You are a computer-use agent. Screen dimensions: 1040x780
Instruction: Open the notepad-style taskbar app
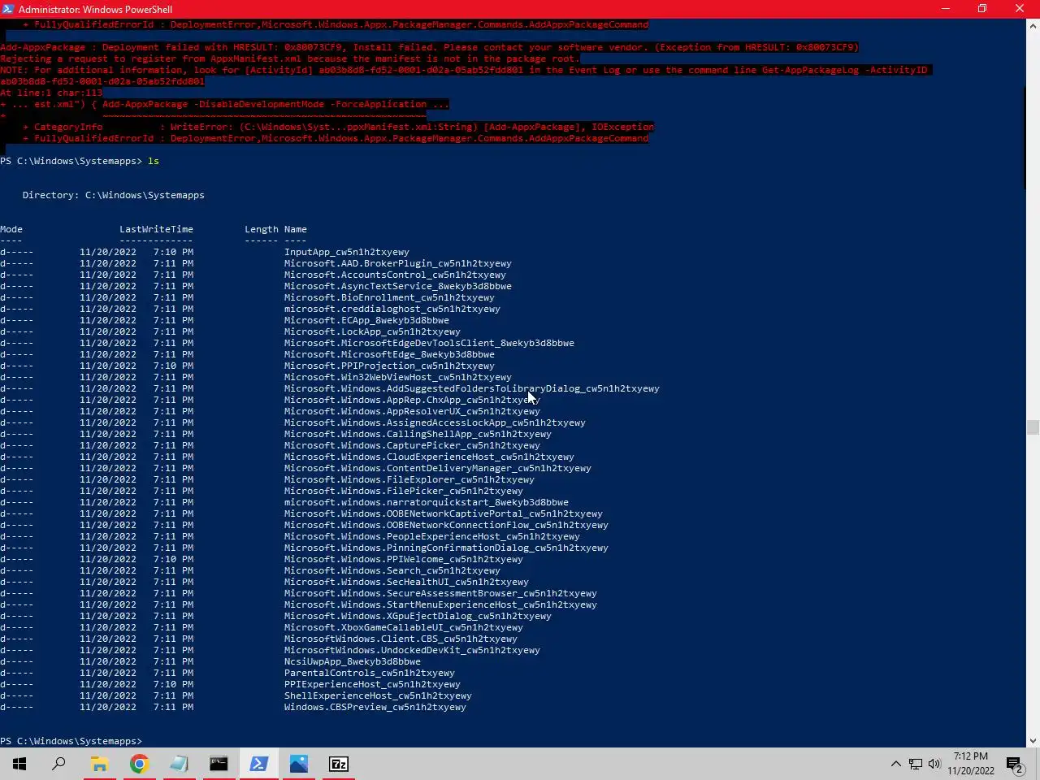click(x=179, y=764)
